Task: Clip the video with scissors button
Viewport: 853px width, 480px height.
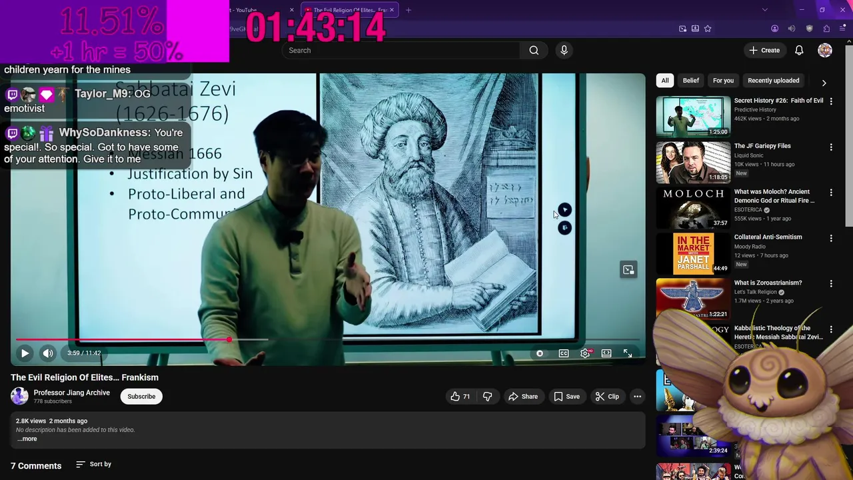Action: pyautogui.click(x=607, y=397)
